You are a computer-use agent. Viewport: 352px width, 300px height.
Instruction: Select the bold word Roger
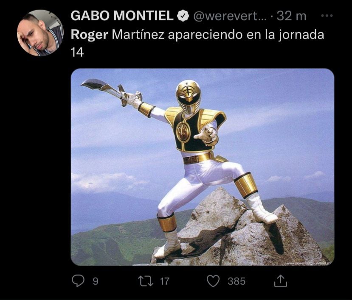pyautogui.click(x=89, y=35)
